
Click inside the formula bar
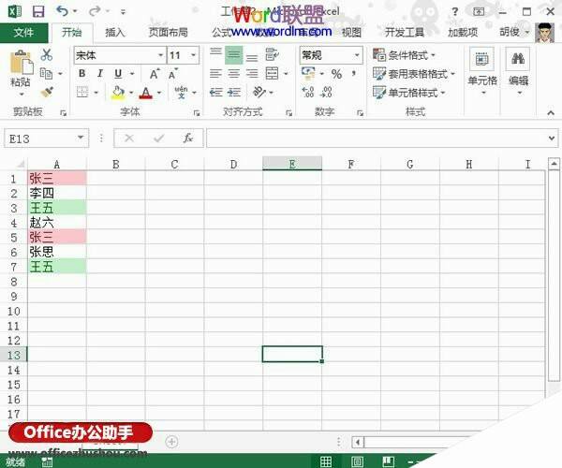[x=376, y=139]
